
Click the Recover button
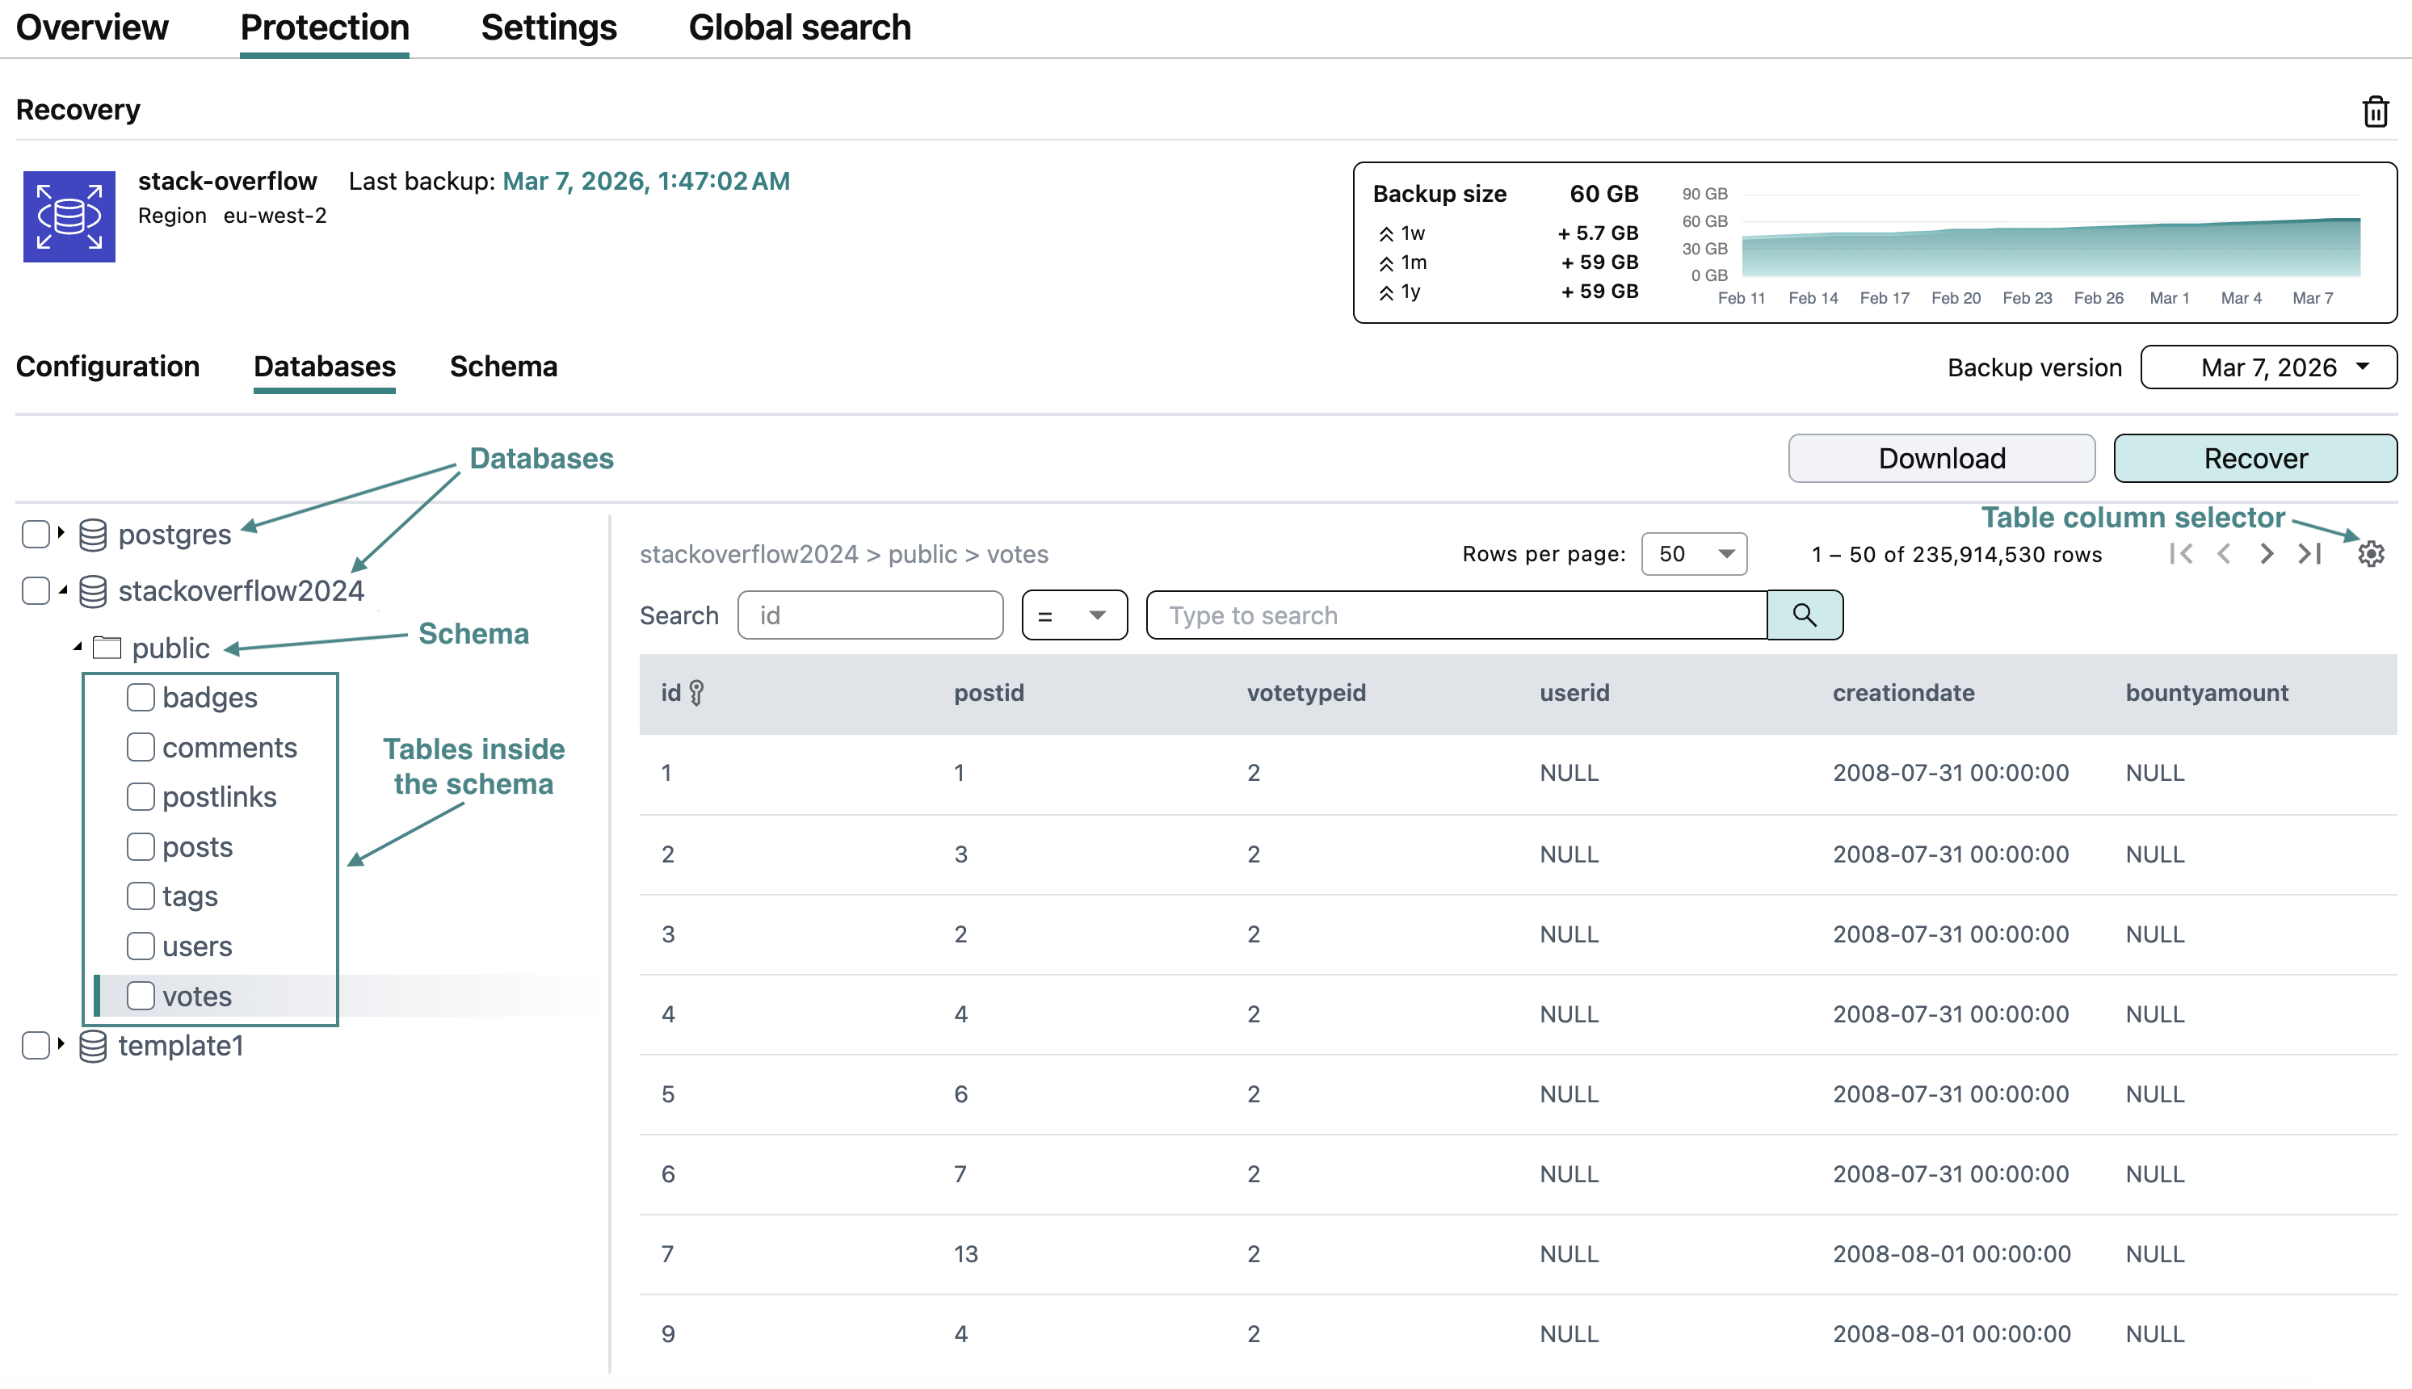tap(2254, 459)
